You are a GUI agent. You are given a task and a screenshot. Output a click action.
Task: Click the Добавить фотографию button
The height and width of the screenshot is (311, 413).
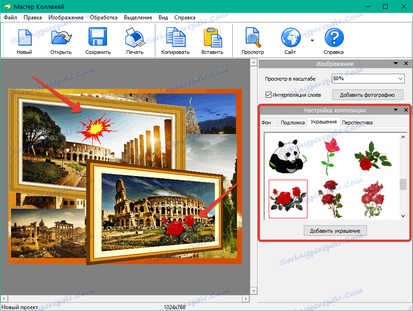pos(367,95)
